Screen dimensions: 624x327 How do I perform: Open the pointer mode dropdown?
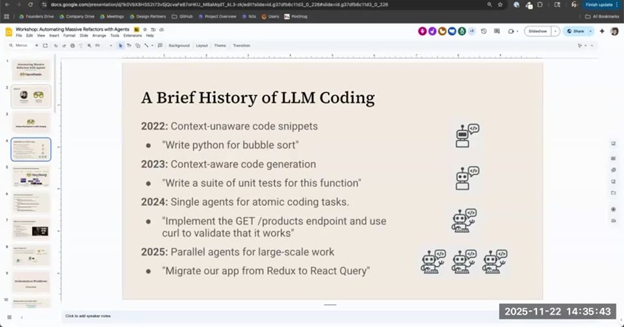pos(582,46)
